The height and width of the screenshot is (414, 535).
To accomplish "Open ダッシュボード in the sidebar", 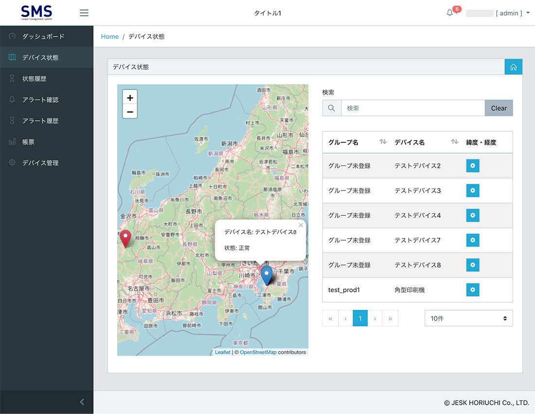I will click(x=47, y=36).
